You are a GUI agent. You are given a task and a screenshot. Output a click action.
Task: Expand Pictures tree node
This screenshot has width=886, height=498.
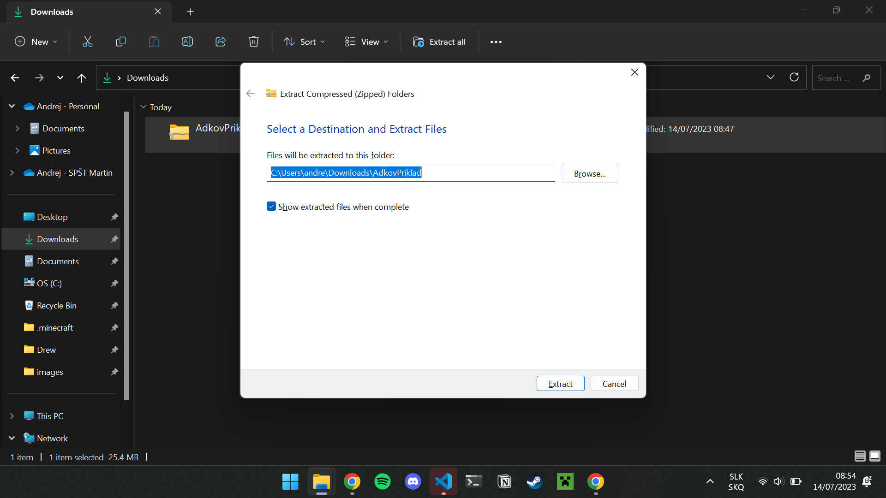(18, 150)
